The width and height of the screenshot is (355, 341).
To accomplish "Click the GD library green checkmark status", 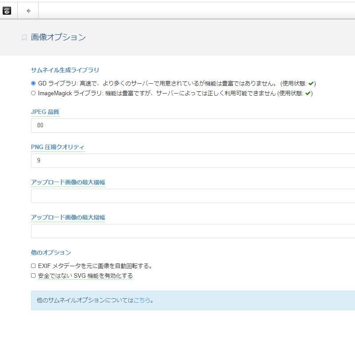I will tap(311, 84).
